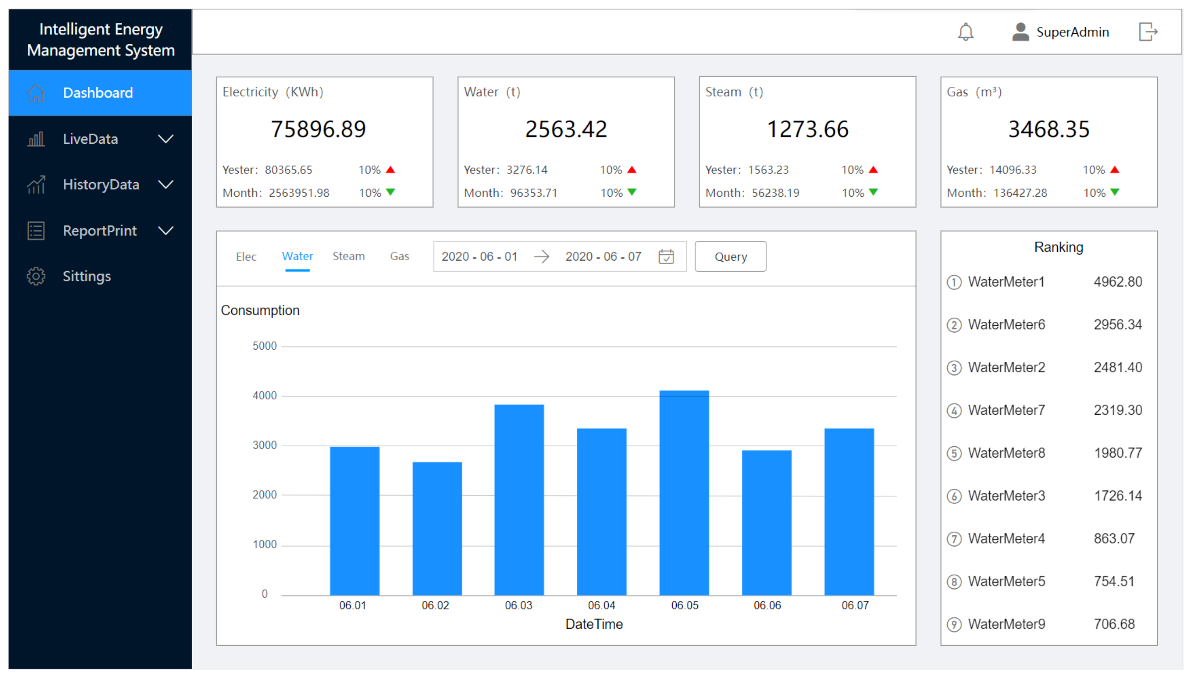This screenshot has width=1191, height=680.
Task: Click the HistoryData trend chart icon
Action: point(36,185)
